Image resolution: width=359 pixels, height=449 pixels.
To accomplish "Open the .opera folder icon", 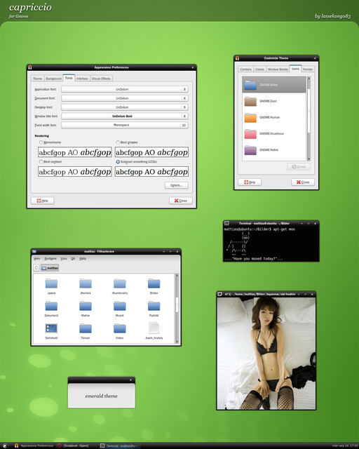I will click(x=51, y=283).
